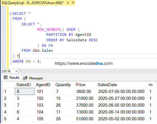The width and height of the screenshot is (157, 124).
Task: Click Quantity cell 11
Action: click(x=64, y=112)
